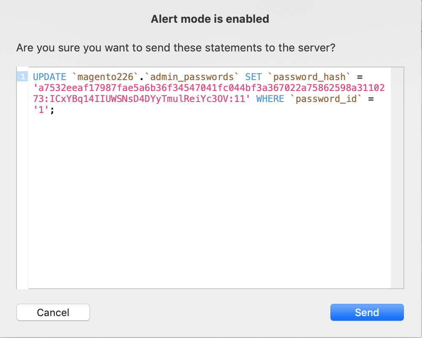Click the empty gutter below line 1
Viewport: 422px width, 338px height.
coord(22,185)
